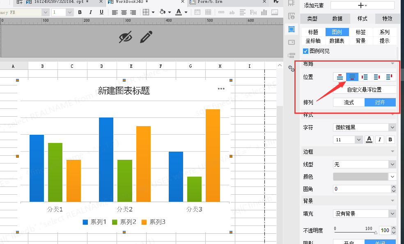Click the pencil edit icon above the sheet

pos(146,37)
